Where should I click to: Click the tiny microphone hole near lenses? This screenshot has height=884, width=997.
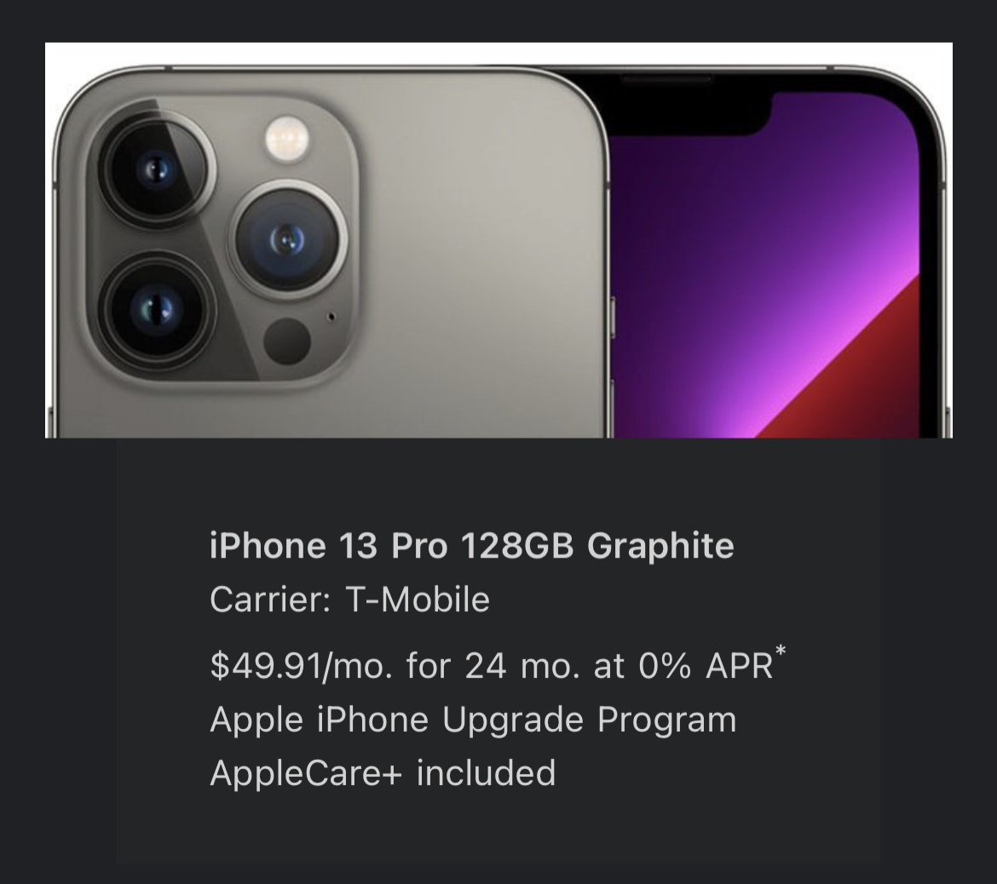pos(331,316)
